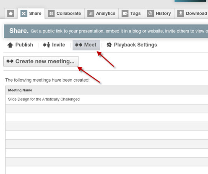Select the Tags tab
This screenshot has height=174, width=208.
click(131, 13)
